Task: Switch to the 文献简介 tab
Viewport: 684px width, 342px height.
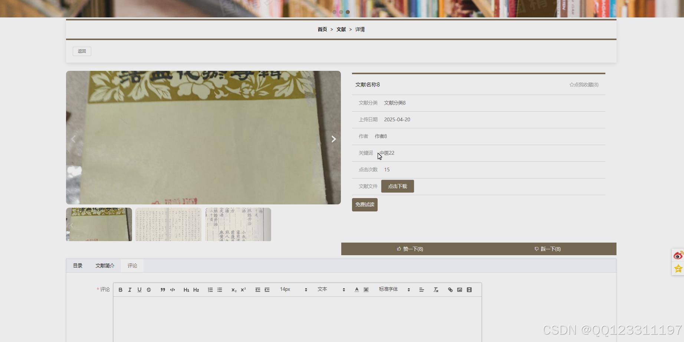Action: [x=105, y=266]
